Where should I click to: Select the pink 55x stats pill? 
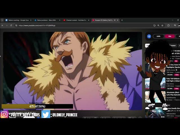170,36
